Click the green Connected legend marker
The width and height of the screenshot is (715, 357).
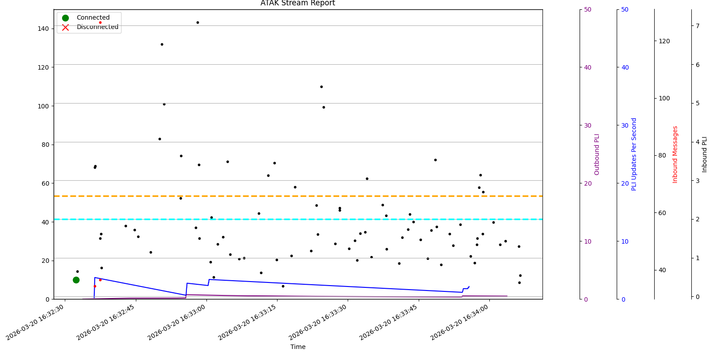tap(65, 18)
